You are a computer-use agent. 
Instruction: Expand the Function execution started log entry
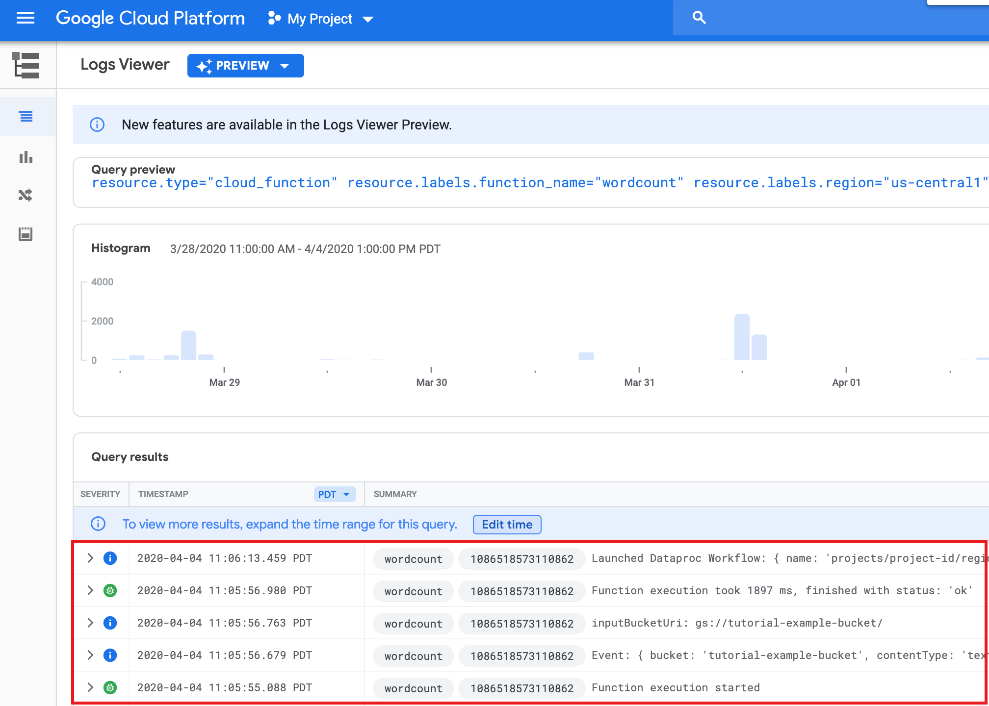[x=90, y=688]
